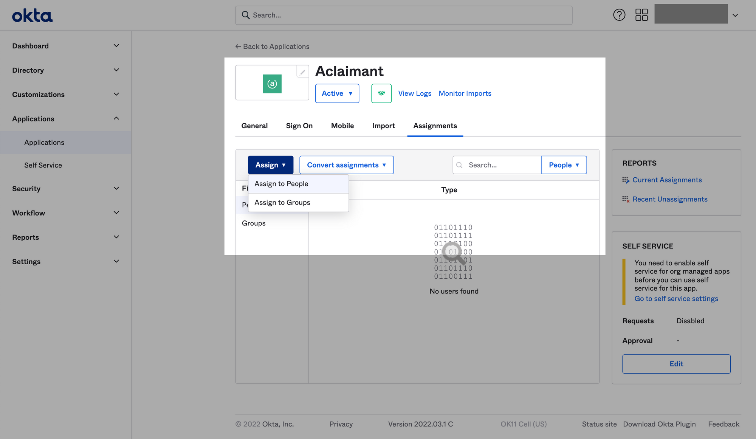756x439 pixels.
Task: Switch to the Sign On tab
Action: click(299, 126)
